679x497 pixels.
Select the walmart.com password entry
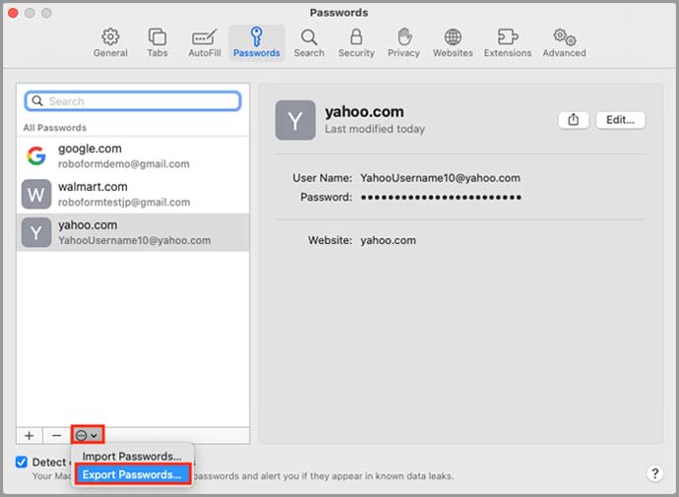(133, 194)
